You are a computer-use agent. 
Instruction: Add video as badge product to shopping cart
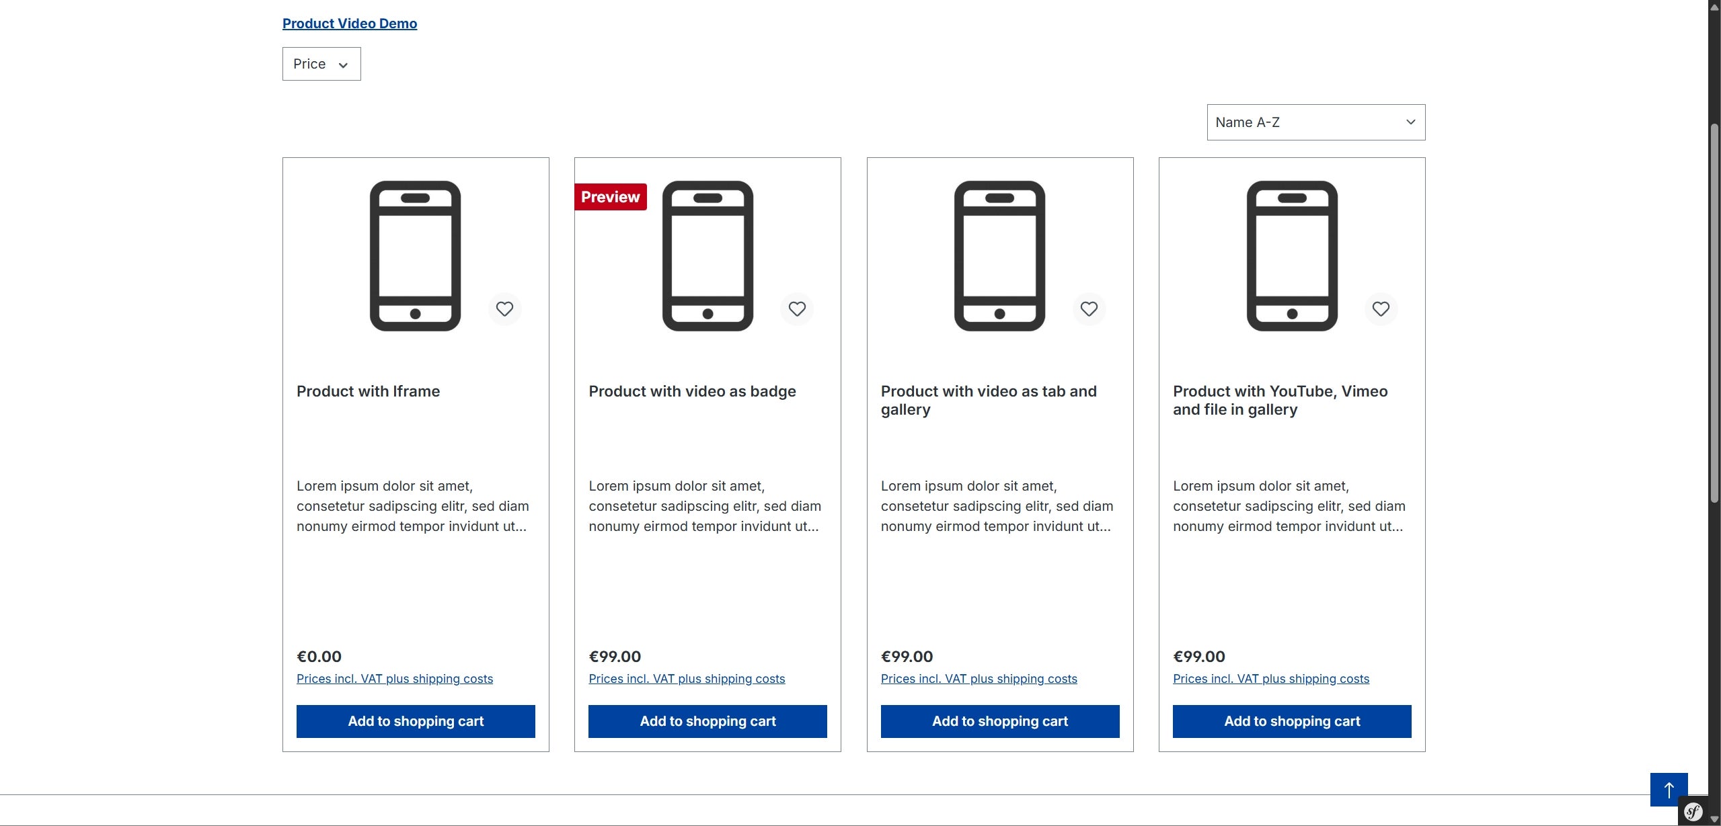(x=707, y=721)
